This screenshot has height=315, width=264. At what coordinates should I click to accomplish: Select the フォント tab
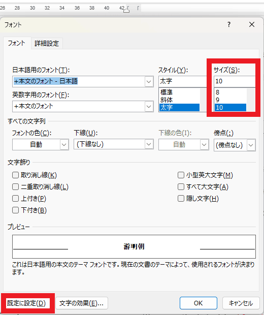pos(16,43)
